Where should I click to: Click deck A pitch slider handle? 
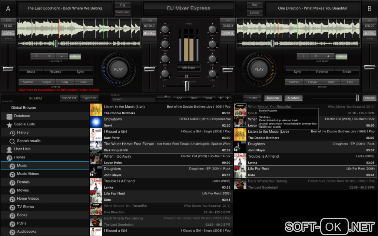click(8, 69)
